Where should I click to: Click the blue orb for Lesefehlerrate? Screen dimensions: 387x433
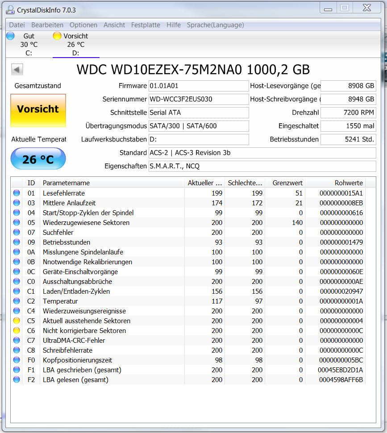pos(17,193)
